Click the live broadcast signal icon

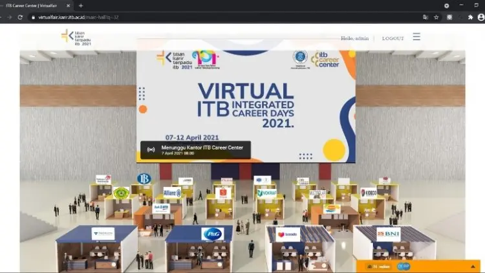[151, 150]
